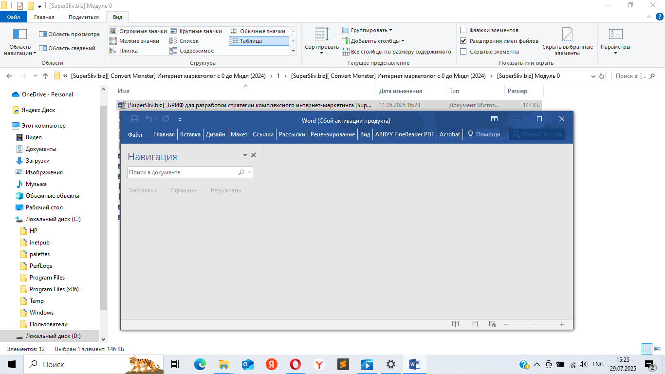
Task: Open the Вставка tab in Word
Action: coord(190,134)
